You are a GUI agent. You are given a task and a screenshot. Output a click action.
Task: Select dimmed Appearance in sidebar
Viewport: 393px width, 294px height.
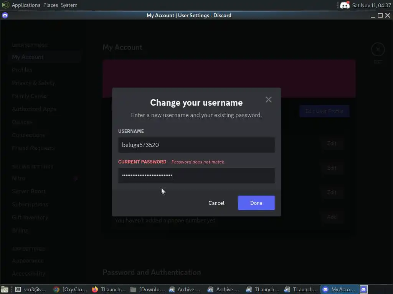click(44, 260)
